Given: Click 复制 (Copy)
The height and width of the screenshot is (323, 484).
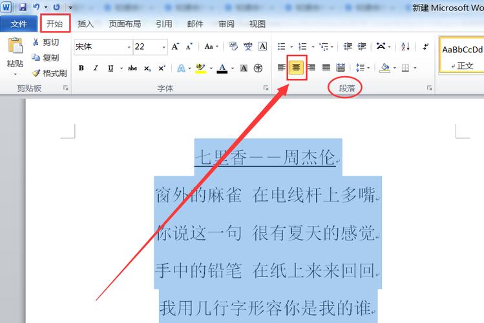Looking at the screenshot, I should coord(46,57).
